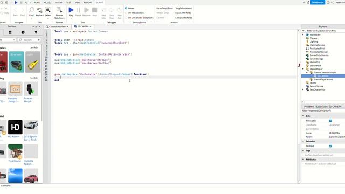Click the Lighting bulb icon in Explorer

click(x=307, y=41)
